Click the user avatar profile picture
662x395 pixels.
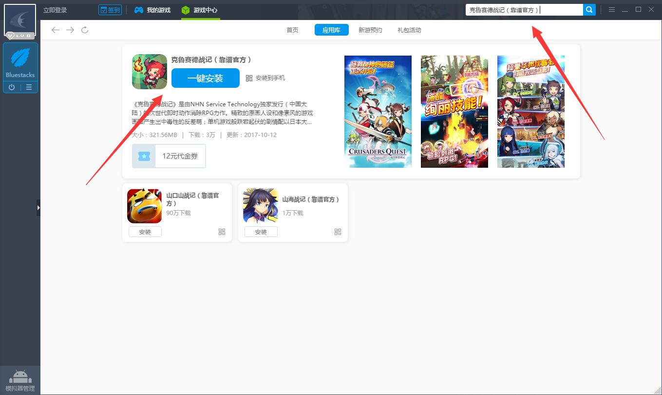pos(20,20)
